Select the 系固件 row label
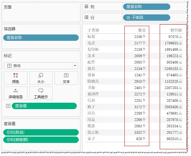 pos(93,94)
